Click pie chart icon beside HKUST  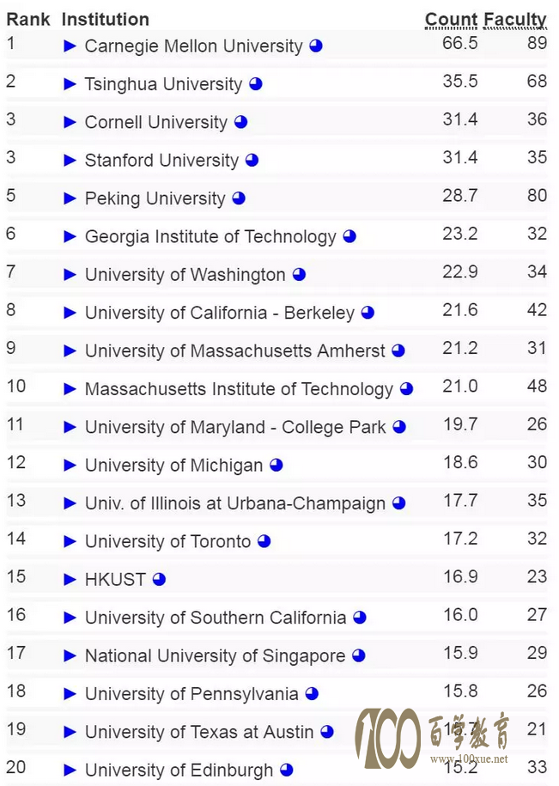159,580
